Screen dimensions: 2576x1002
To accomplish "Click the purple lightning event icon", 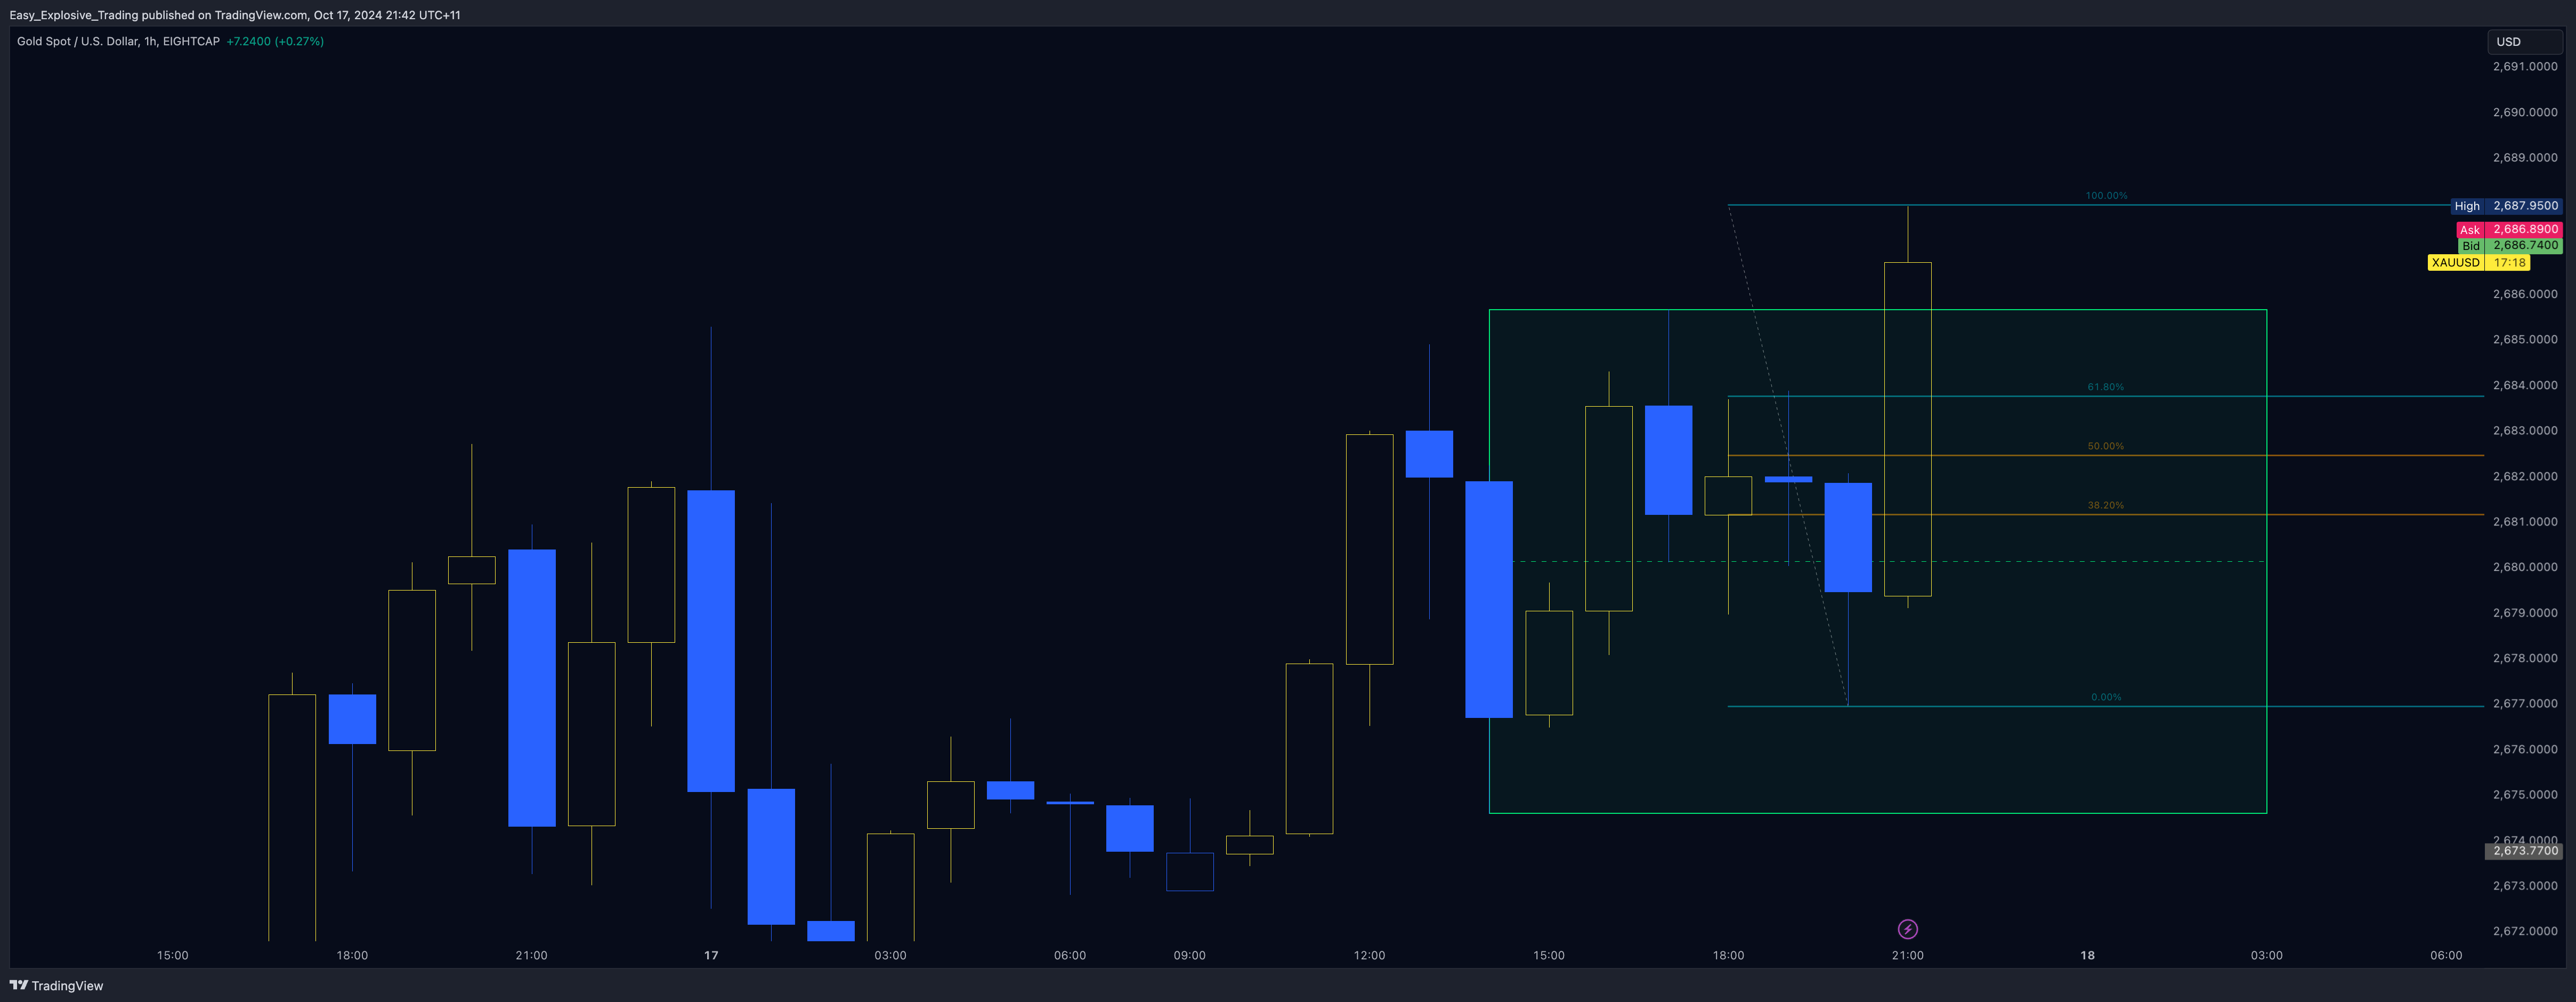I will pyautogui.click(x=1907, y=929).
